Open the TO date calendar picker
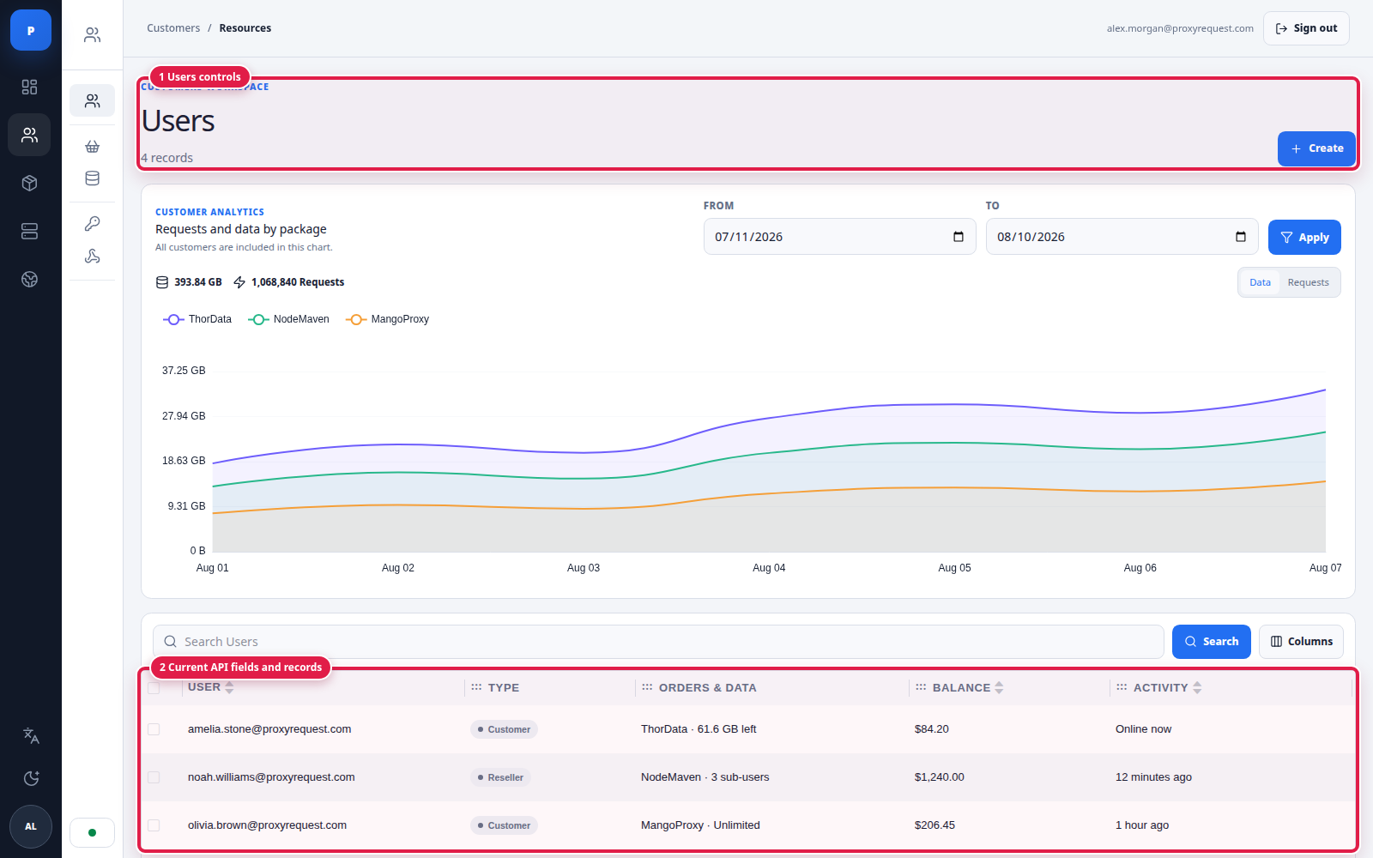The image size is (1373, 858). [x=1241, y=237]
